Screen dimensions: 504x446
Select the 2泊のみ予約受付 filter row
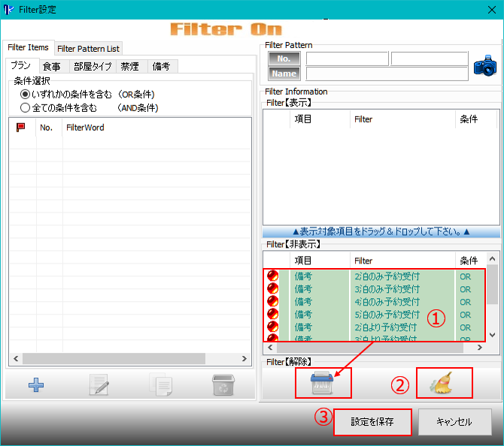pos(387,276)
